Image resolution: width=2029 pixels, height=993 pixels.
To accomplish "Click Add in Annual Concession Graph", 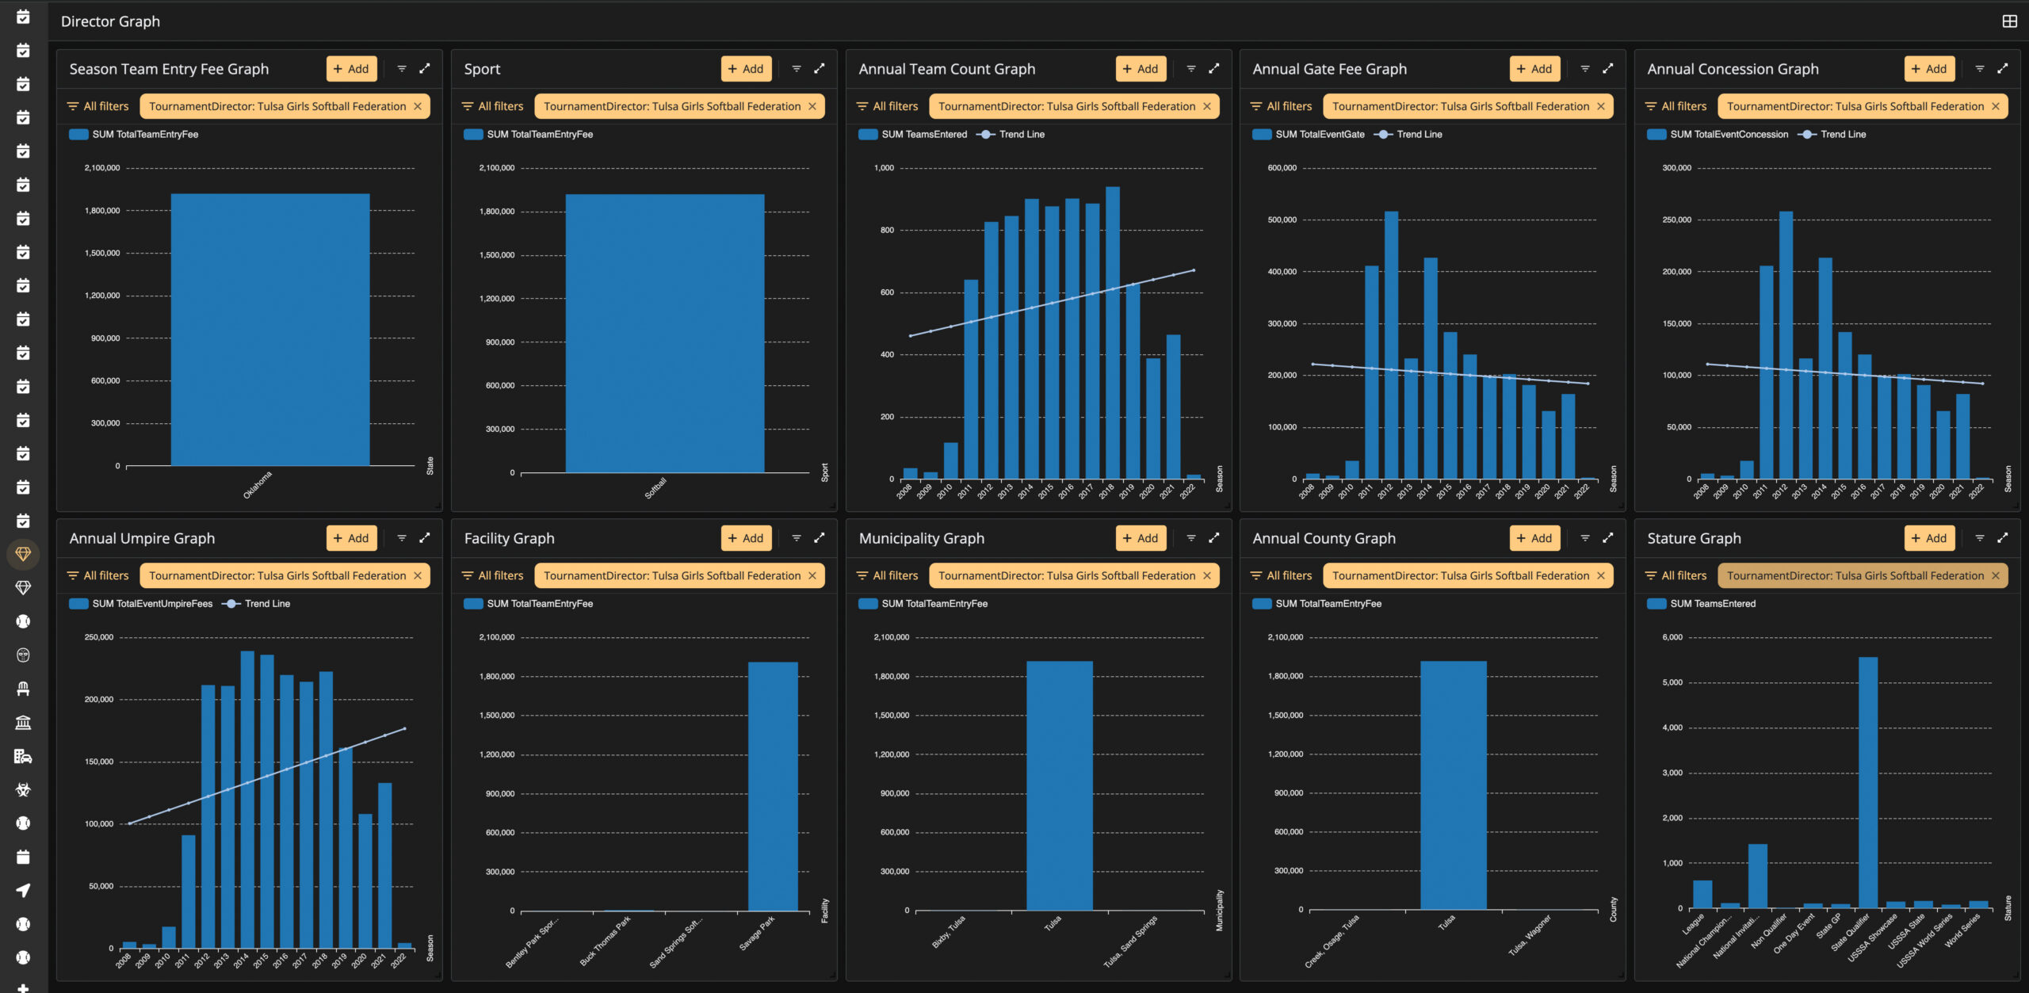I will (1930, 69).
